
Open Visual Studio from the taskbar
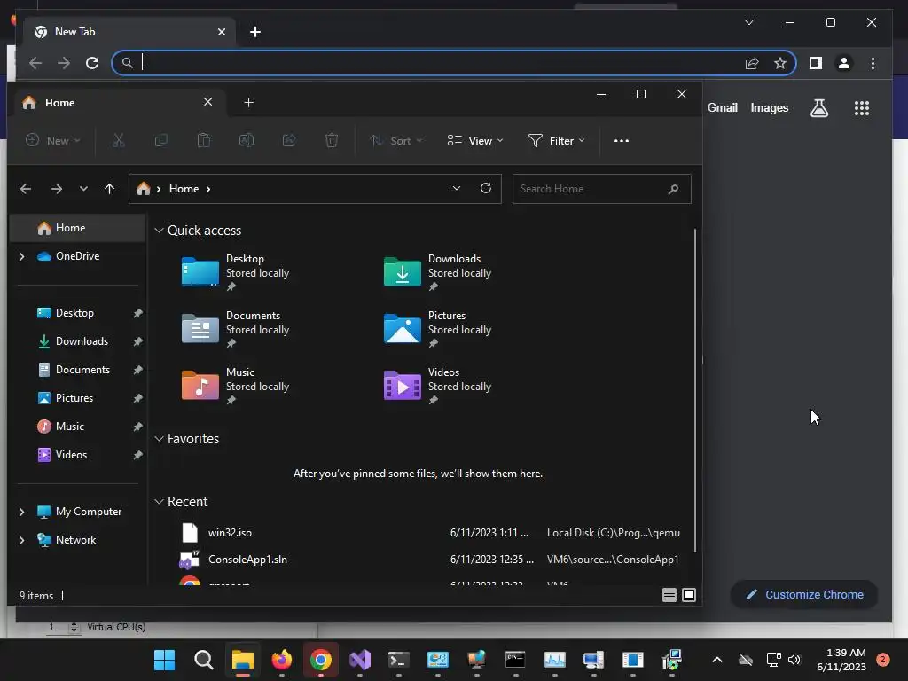(x=360, y=660)
